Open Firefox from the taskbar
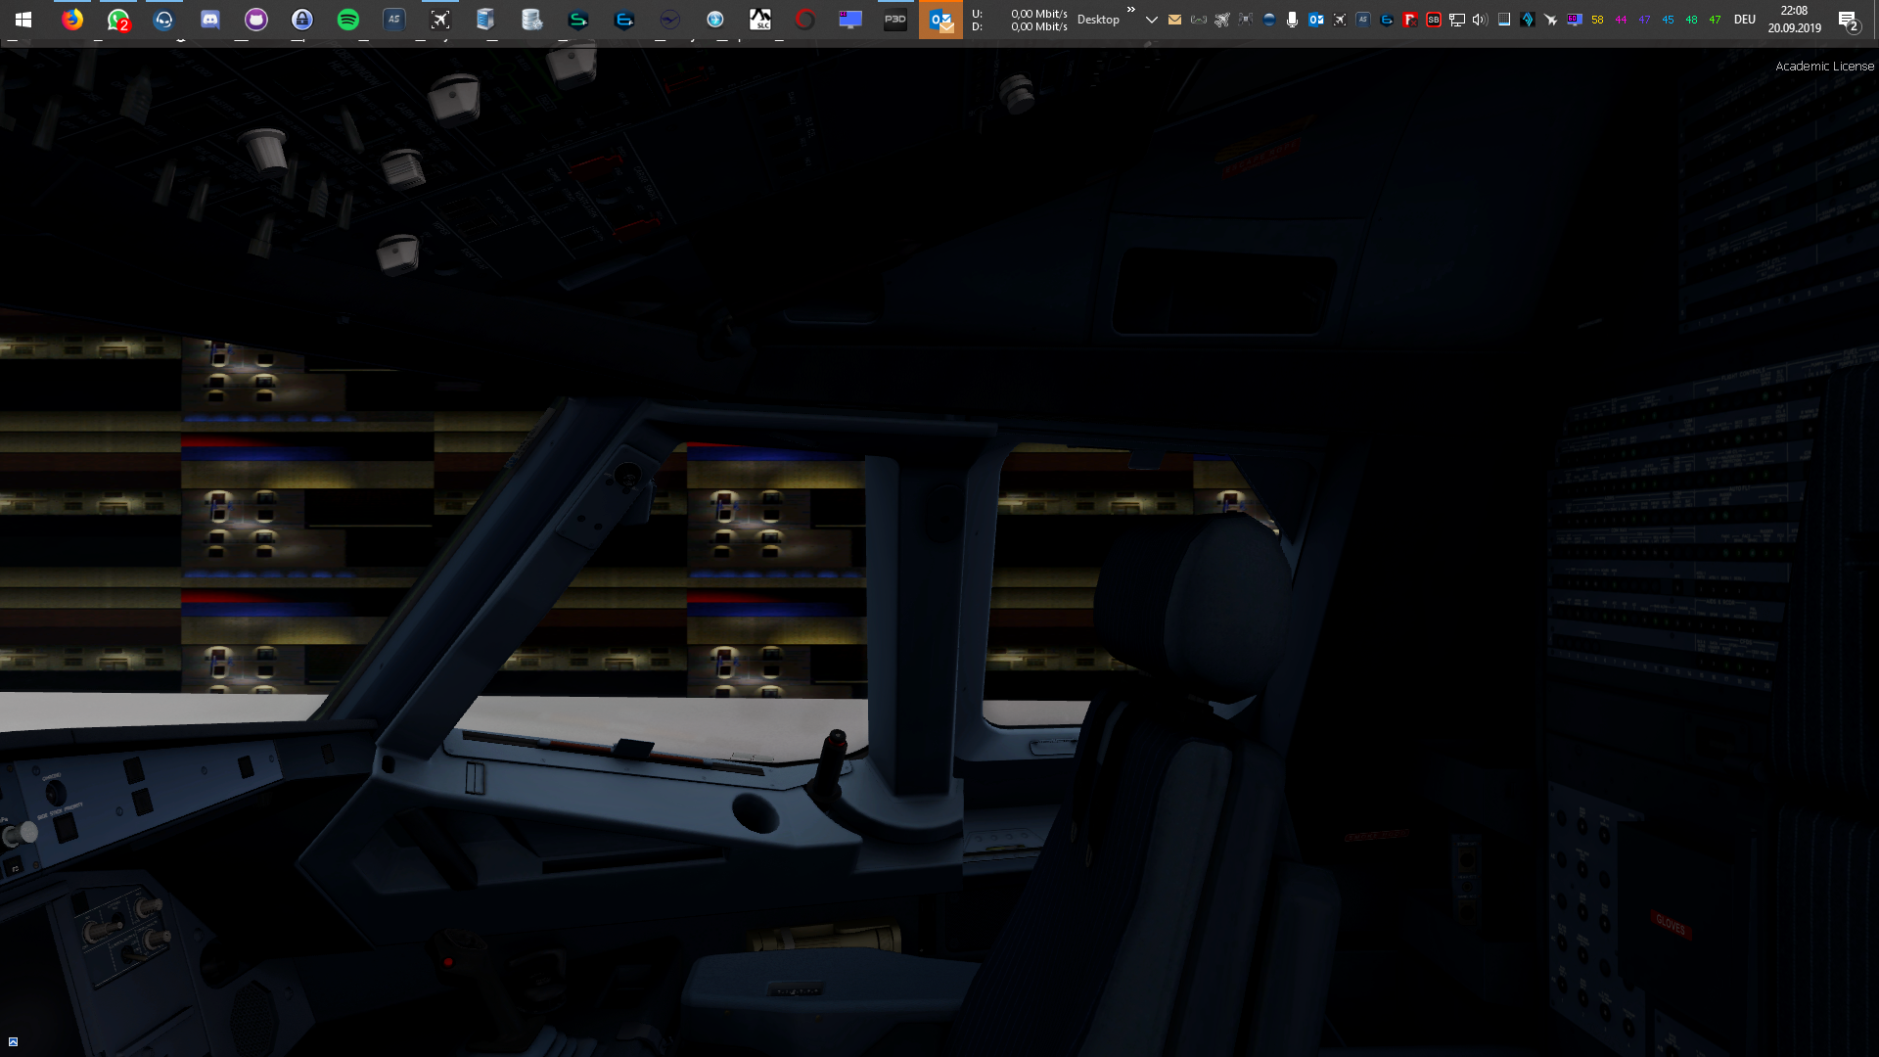Image resolution: width=1879 pixels, height=1057 pixels. [71, 20]
